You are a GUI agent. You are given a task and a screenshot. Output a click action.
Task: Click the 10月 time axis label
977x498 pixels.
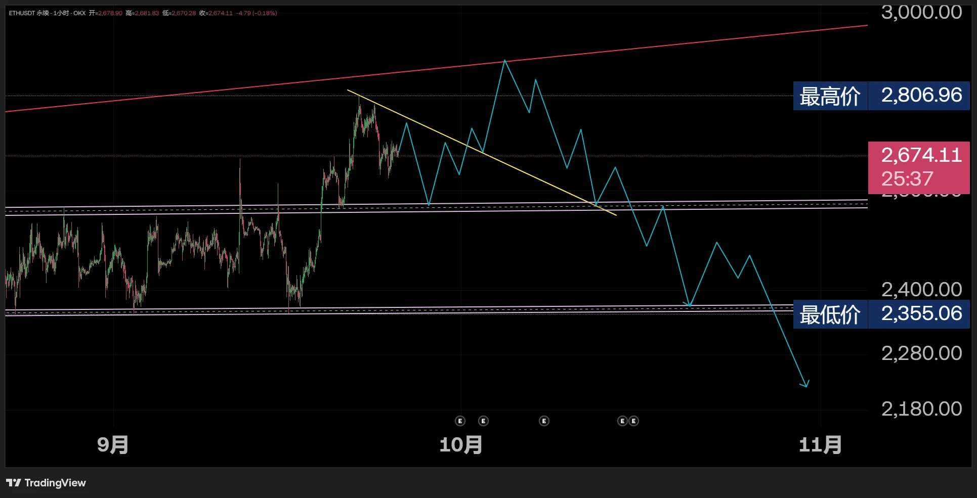tap(461, 445)
